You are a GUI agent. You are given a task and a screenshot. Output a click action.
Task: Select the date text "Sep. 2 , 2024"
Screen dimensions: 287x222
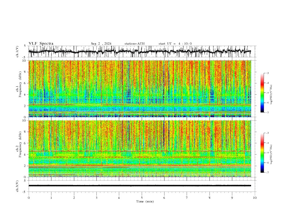coord(101,44)
